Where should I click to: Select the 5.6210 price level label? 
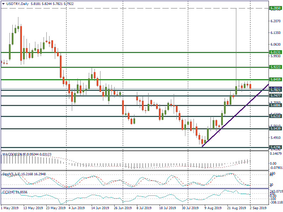275,116
